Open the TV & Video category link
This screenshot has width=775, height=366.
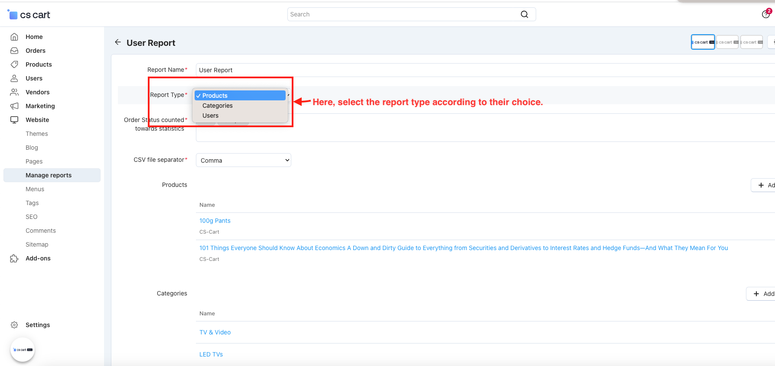click(215, 332)
